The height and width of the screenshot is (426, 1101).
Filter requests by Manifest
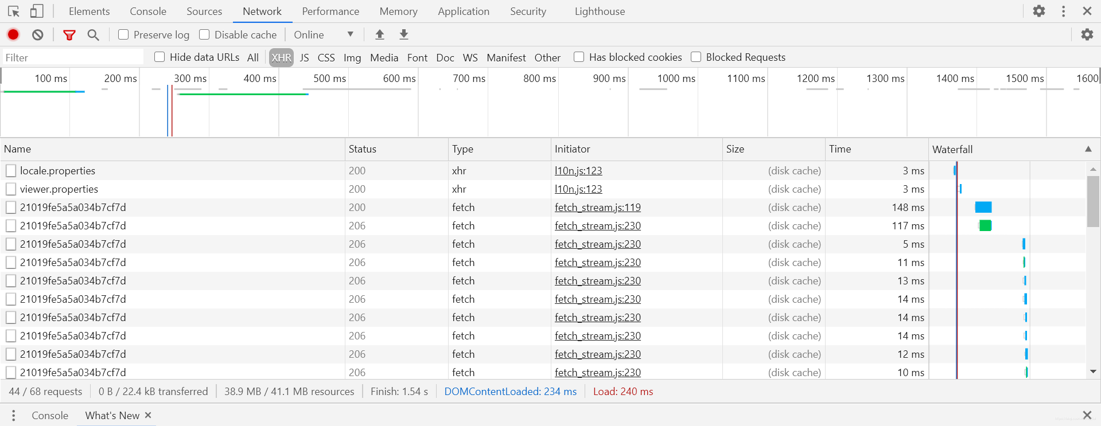(x=506, y=57)
